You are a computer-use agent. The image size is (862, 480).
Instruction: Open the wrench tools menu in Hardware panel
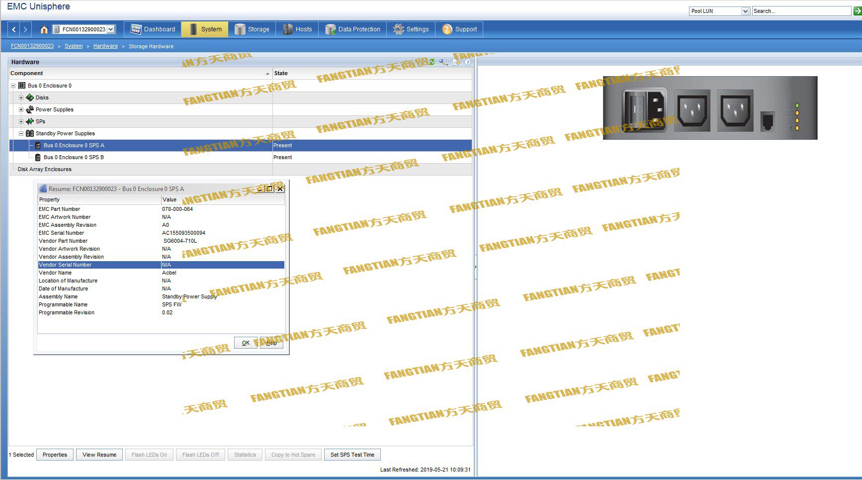[443, 62]
